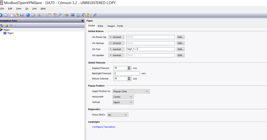Open the On Update General dropdown
Screen dimensions: 267x140
[x=116, y=55]
